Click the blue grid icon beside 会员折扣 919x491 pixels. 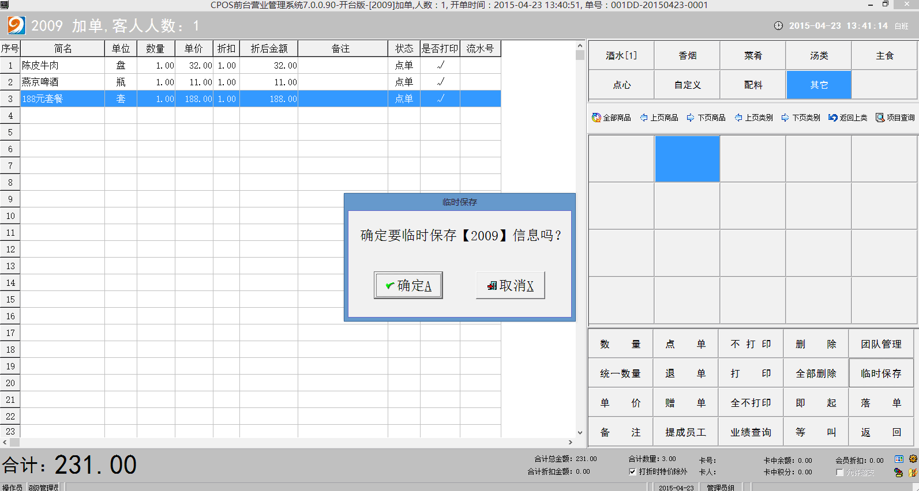click(899, 459)
